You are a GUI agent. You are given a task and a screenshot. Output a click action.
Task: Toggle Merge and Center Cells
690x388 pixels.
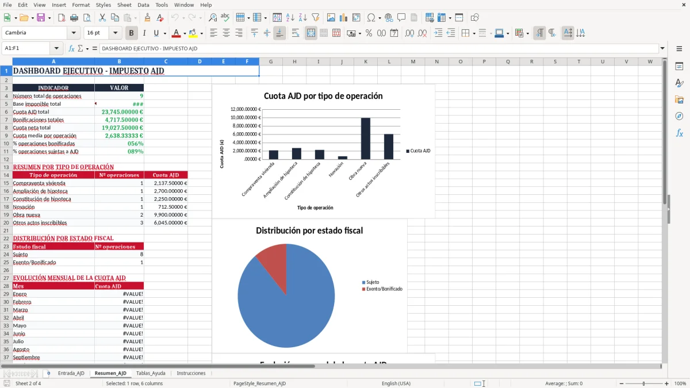tap(311, 33)
